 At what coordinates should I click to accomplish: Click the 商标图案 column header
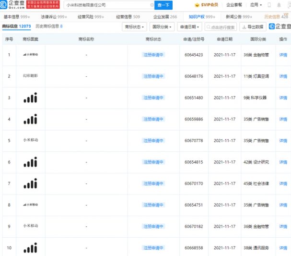30,39
